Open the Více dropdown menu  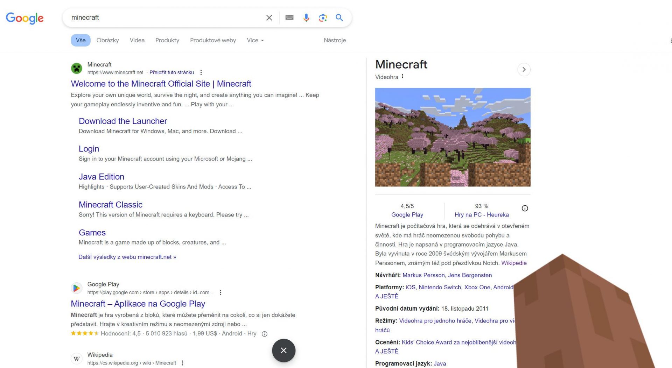coord(255,40)
